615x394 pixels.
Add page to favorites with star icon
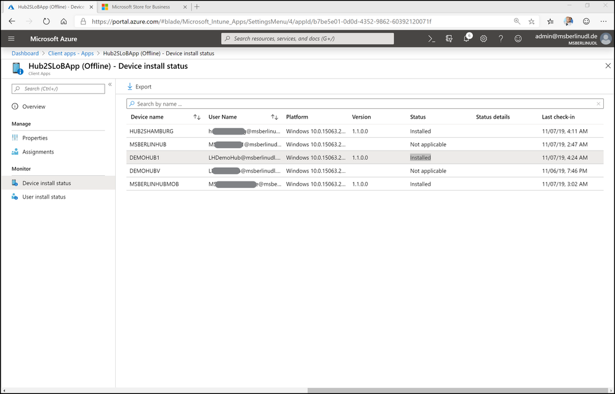[531, 22]
